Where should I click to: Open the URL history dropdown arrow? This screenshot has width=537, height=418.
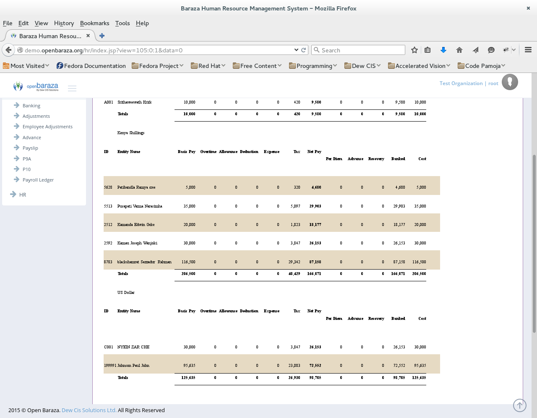pyautogui.click(x=296, y=50)
